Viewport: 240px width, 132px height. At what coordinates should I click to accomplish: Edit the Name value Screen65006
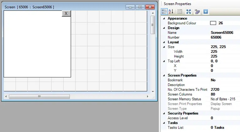pos(222,33)
